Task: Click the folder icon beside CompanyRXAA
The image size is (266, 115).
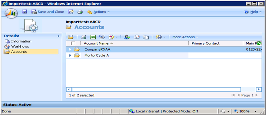Action: 77,49
